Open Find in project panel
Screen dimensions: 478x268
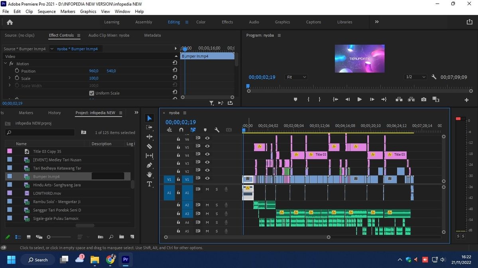(x=111, y=237)
